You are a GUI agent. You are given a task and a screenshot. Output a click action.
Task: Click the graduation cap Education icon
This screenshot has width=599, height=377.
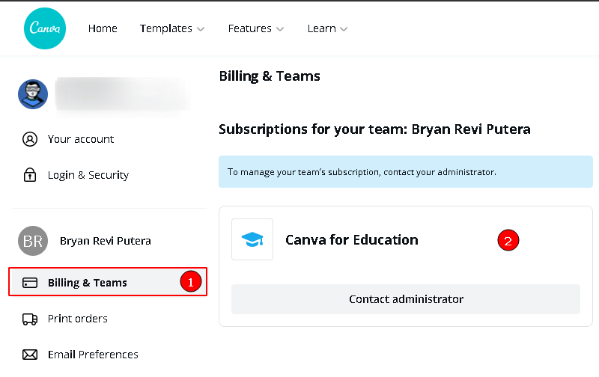[x=252, y=239]
